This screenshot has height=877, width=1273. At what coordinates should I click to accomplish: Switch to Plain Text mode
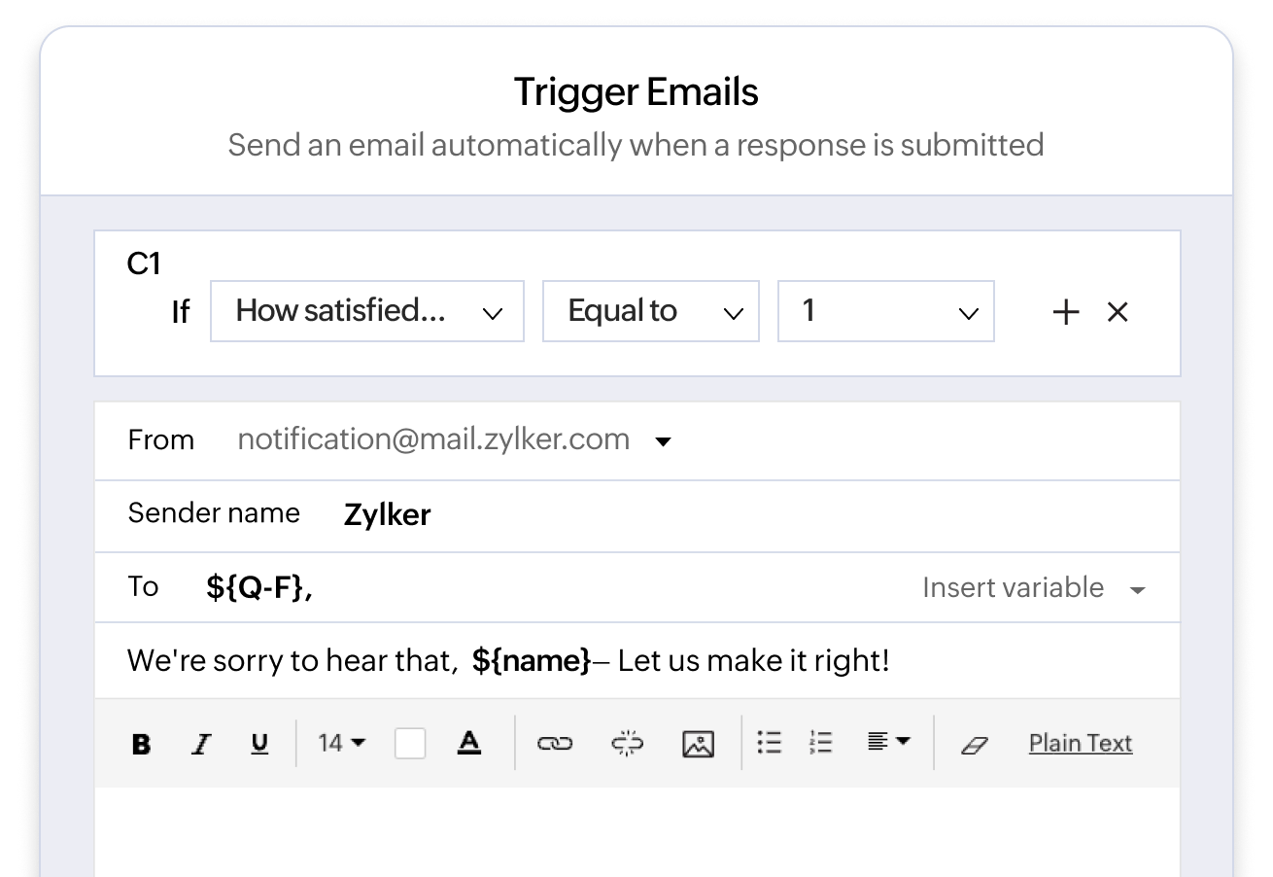(x=1081, y=743)
